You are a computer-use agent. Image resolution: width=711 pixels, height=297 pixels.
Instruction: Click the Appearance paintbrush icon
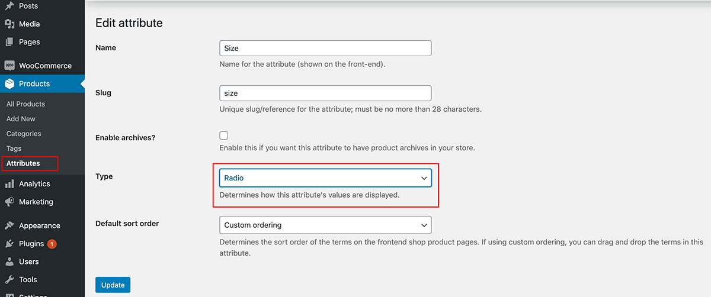coord(9,225)
